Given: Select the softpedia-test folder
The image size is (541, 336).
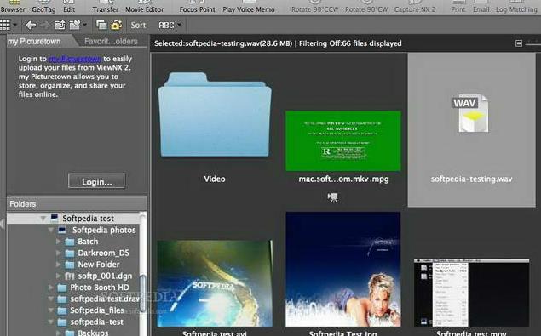Looking at the screenshot, I should click(x=96, y=322).
